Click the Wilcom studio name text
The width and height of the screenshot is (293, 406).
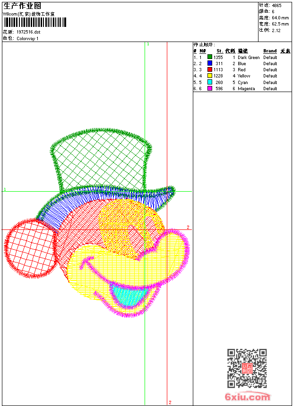point(28,14)
